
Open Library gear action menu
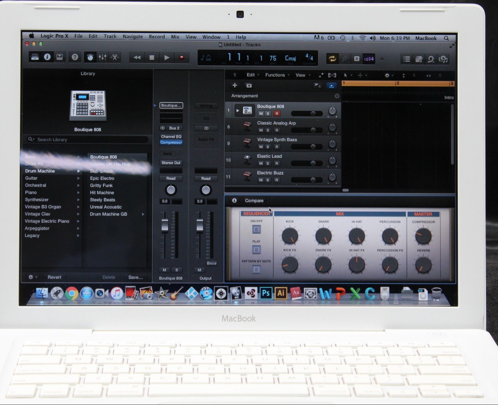click(x=32, y=277)
